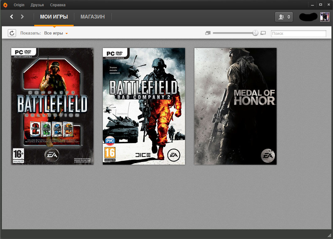Switch to the МАГАЗИН tab
The height and width of the screenshot is (239, 333).
tap(92, 17)
